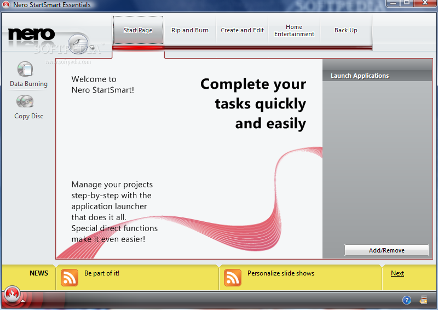Minimize the Nero StartSmart Essentials window

pos(393,3)
